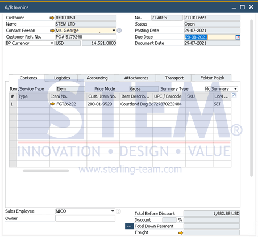Maximize the A/R Invoice window
258x237 pixels.
(243, 7)
